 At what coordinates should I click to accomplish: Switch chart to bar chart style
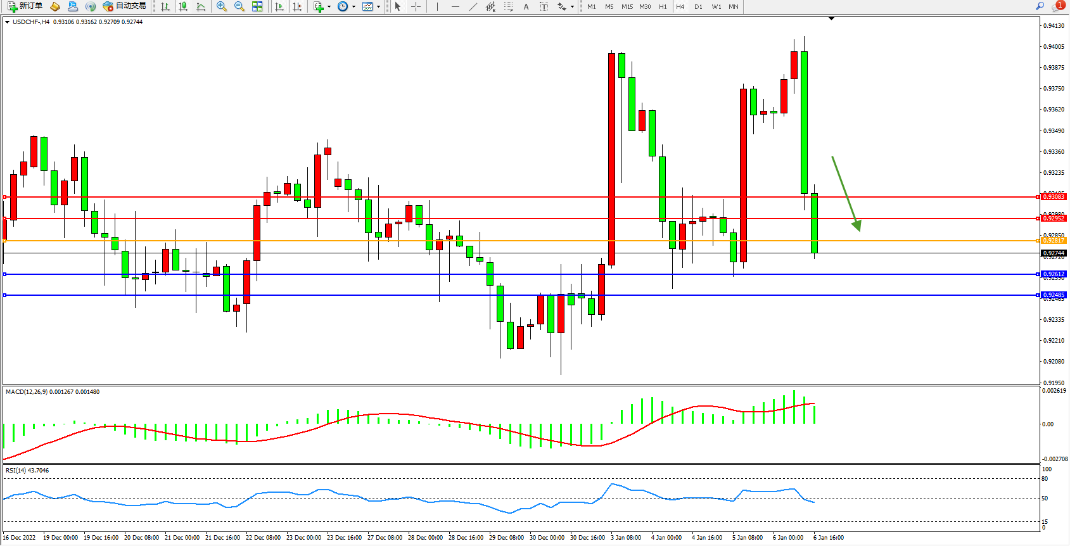tap(165, 6)
